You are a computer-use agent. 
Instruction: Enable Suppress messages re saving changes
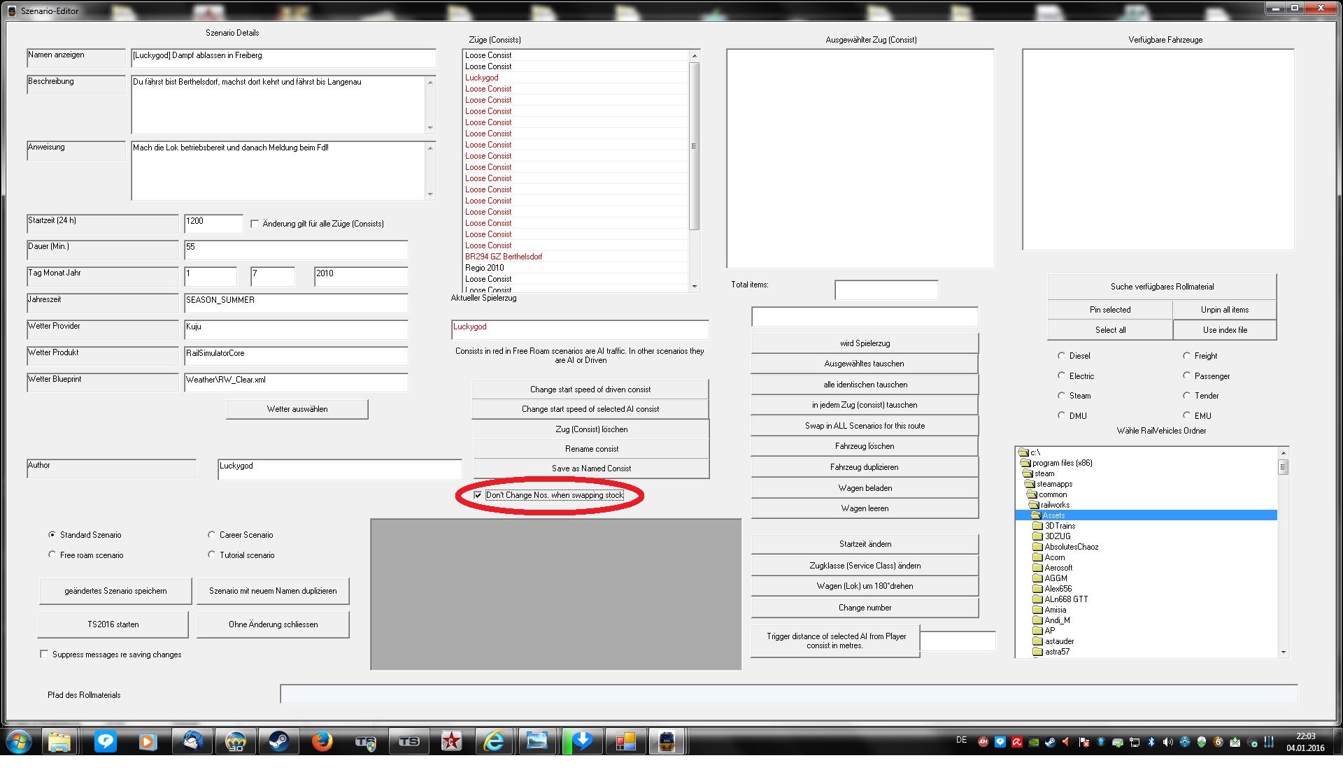[44, 655]
